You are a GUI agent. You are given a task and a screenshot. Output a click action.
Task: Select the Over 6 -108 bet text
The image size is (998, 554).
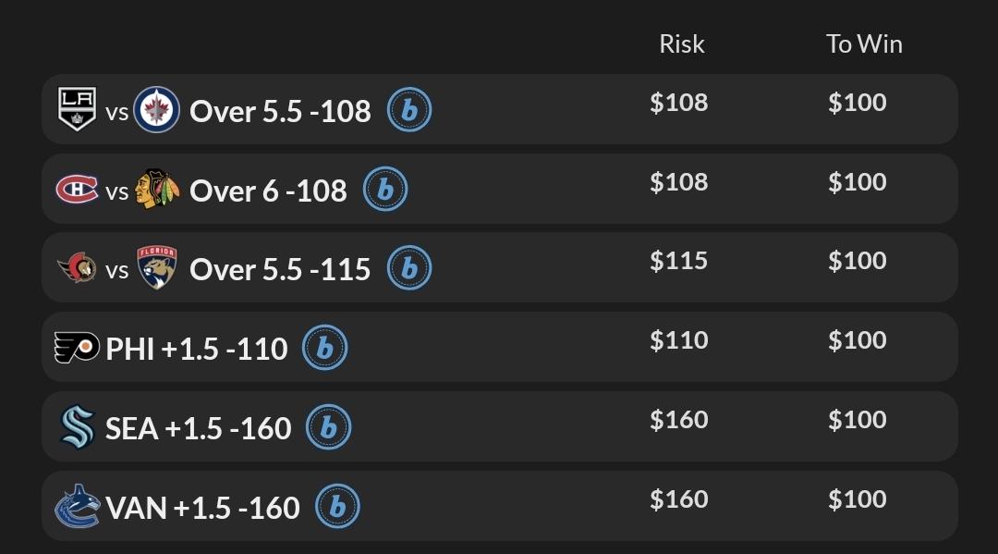coord(268,190)
